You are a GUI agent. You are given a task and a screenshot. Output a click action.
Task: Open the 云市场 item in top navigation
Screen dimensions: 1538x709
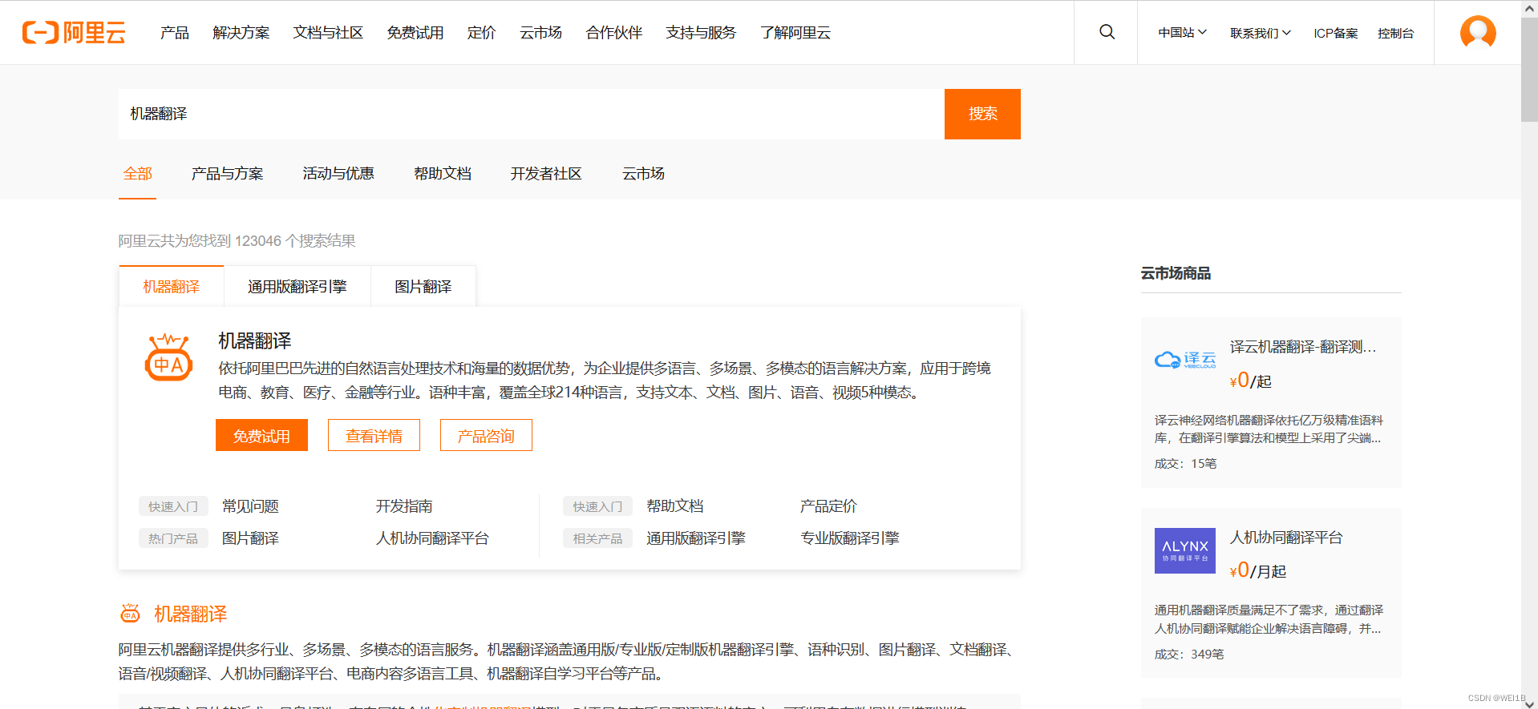[x=540, y=33]
